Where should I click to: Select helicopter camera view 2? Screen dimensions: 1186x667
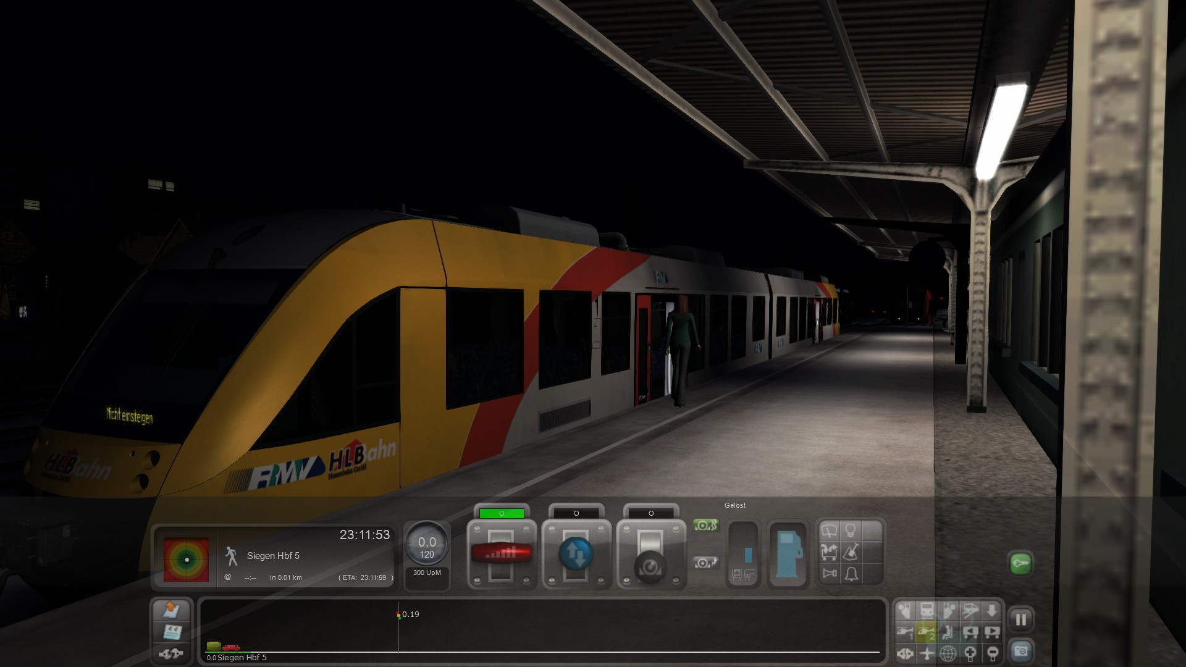pyautogui.click(x=927, y=632)
